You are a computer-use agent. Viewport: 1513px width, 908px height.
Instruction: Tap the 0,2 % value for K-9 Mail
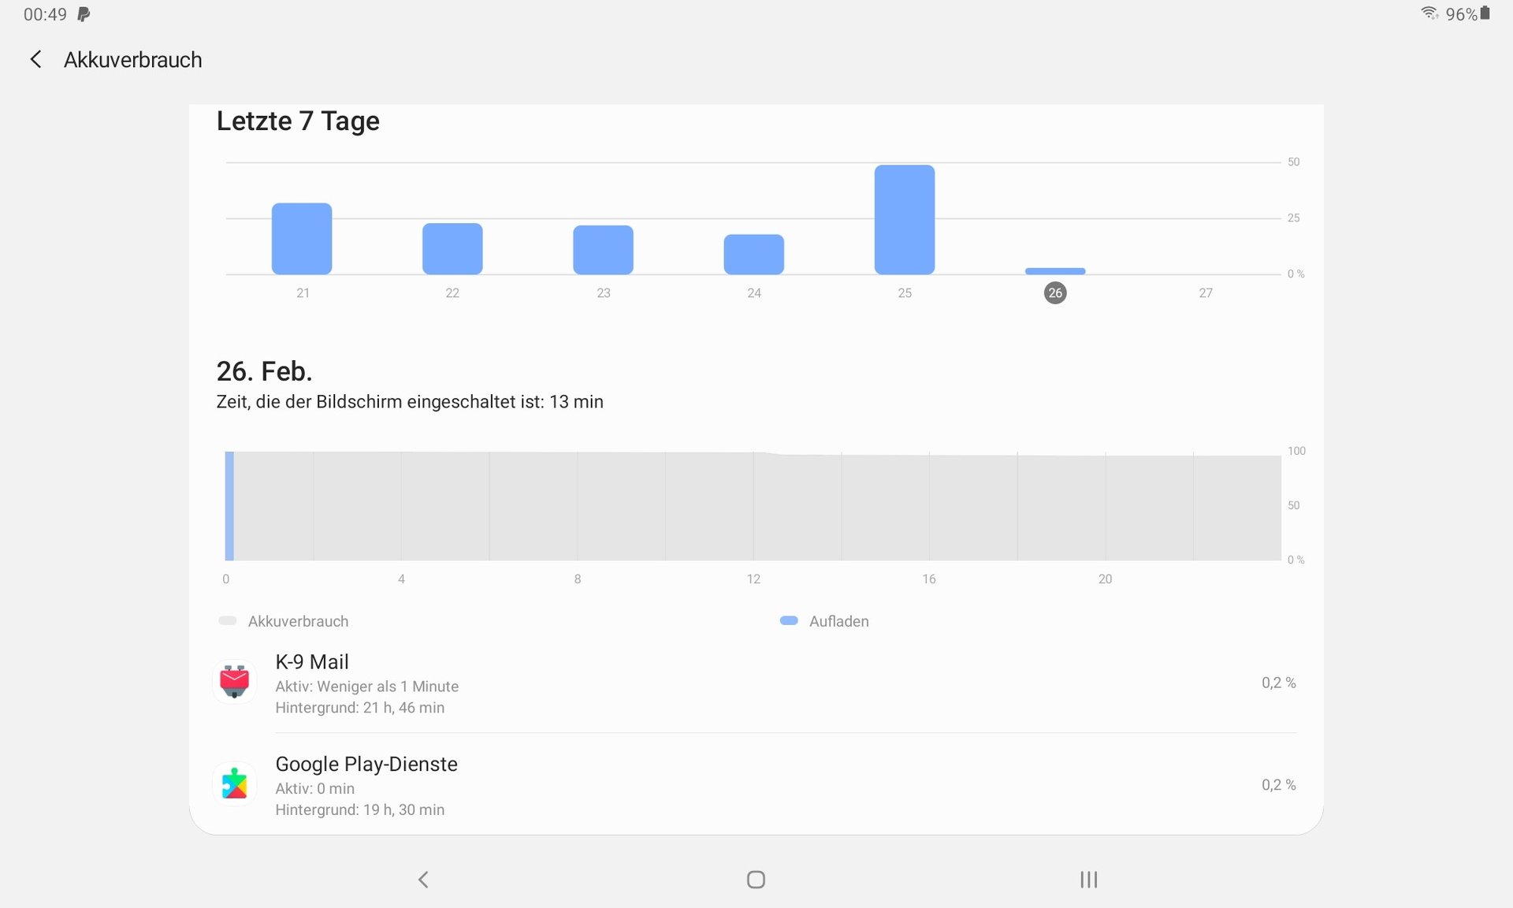tap(1278, 683)
